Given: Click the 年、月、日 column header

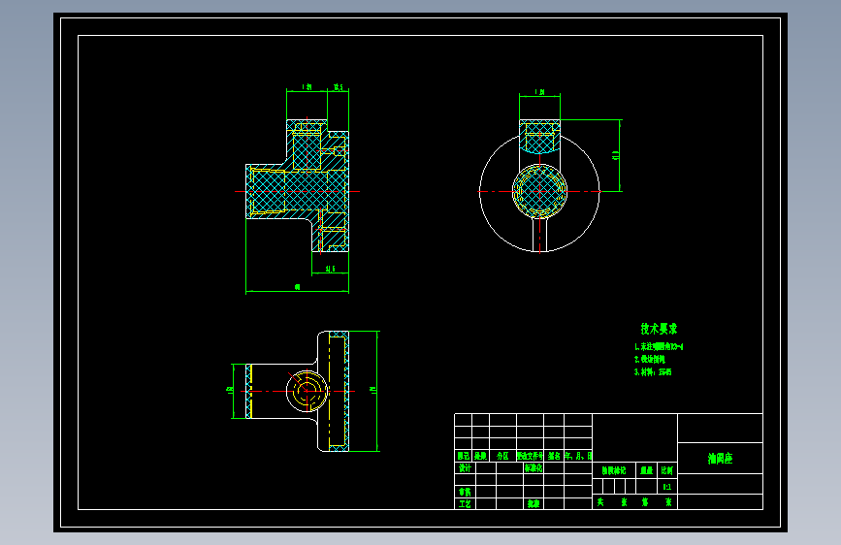Looking at the screenshot, I should (x=578, y=456).
